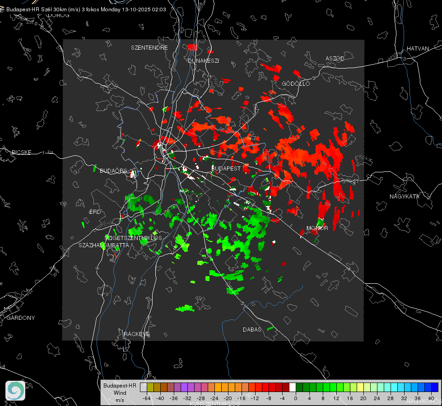
Task: Click the SZENTENDRE map label
Action: coord(149,48)
